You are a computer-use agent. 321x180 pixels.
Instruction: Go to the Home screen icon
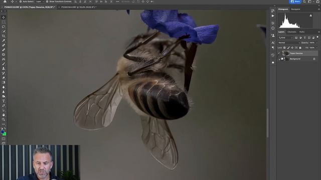[x=5, y=1]
